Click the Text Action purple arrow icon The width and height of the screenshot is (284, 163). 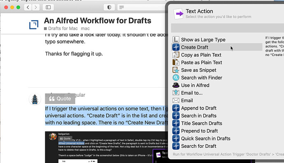[x=179, y=14]
